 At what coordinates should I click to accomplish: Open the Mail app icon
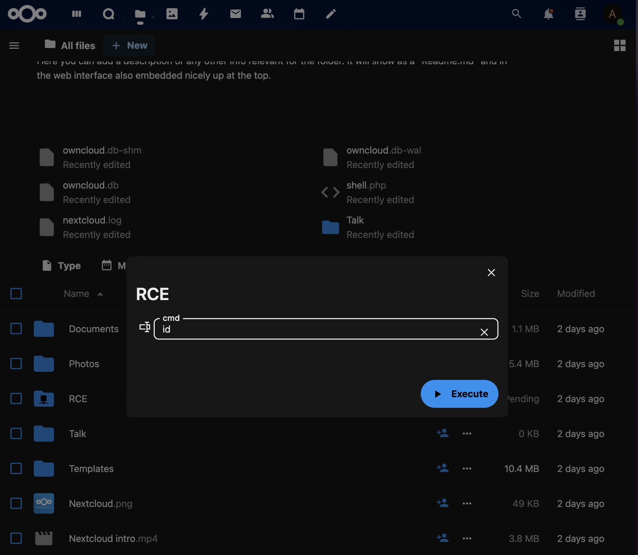click(x=236, y=14)
